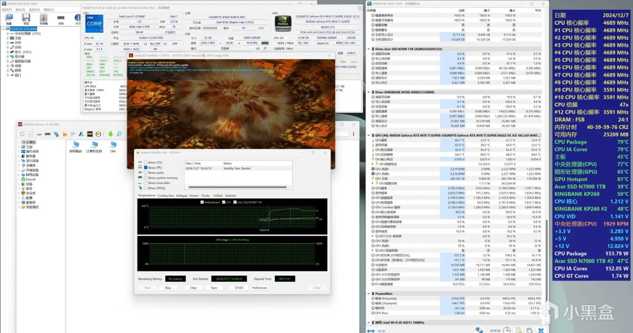Screen dimensions: 633x333
Task: Uncheck the Stress FPU checkbox
Action: coord(145,167)
